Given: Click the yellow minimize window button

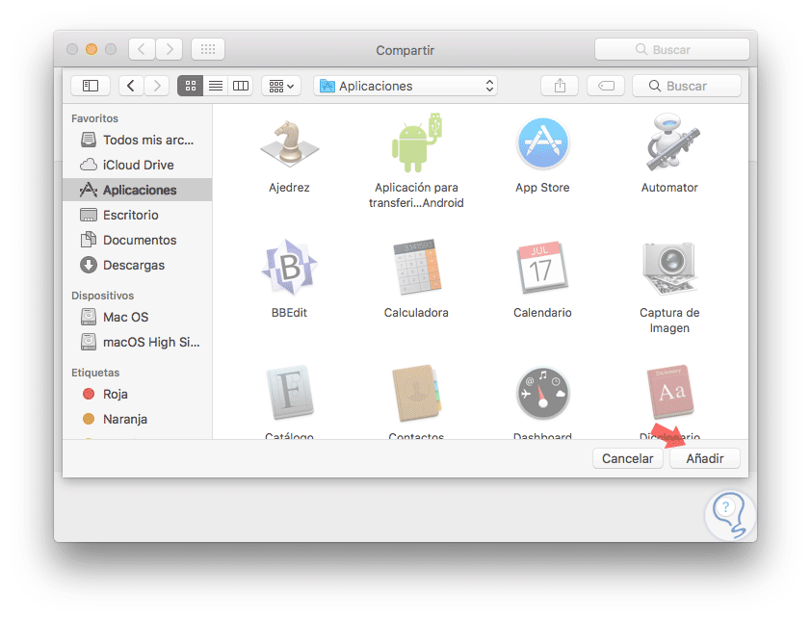Looking at the screenshot, I should [x=92, y=49].
